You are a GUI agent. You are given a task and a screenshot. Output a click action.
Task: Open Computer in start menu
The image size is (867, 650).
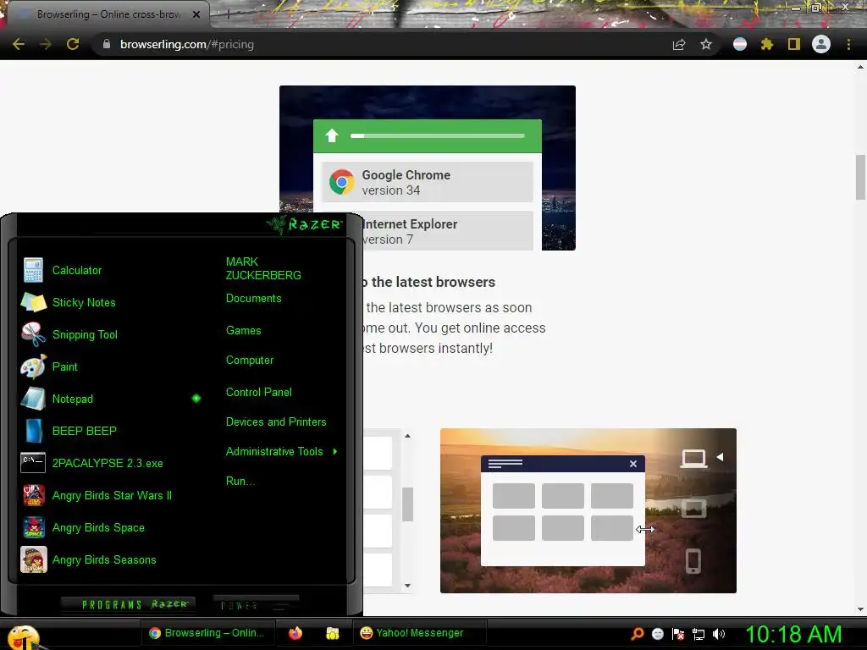coord(250,361)
